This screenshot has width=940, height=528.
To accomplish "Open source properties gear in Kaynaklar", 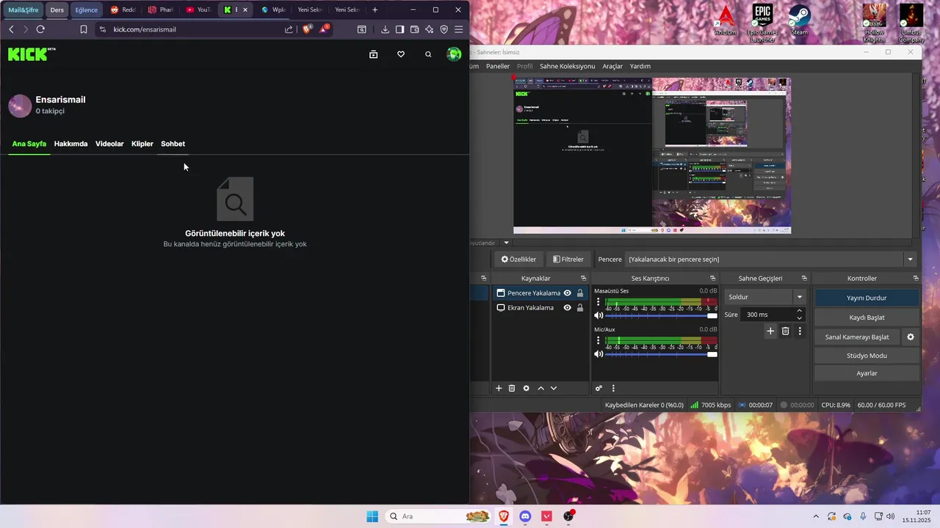I will point(526,388).
